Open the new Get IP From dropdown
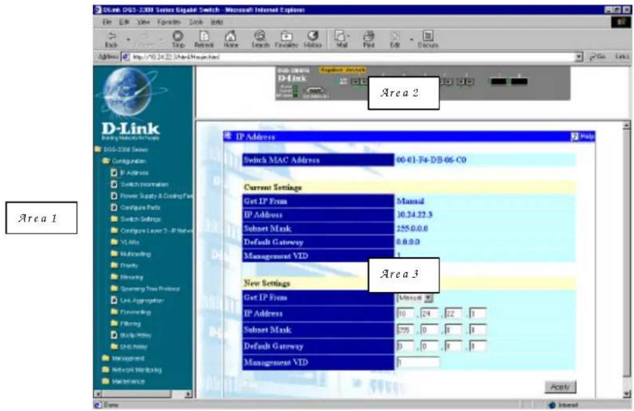 click(x=429, y=298)
